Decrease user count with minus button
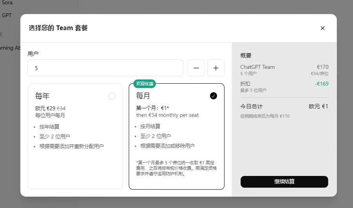Image resolution: width=353 pixels, height=208 pixels. (196, 68)
